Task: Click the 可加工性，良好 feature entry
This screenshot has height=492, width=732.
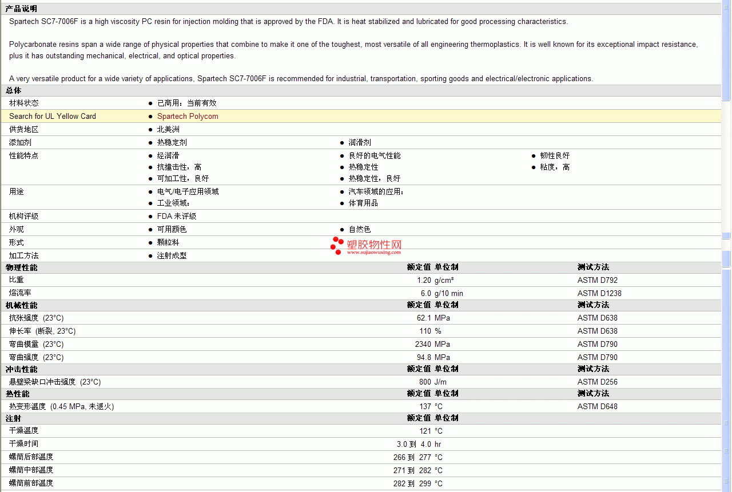Action: 183,178
